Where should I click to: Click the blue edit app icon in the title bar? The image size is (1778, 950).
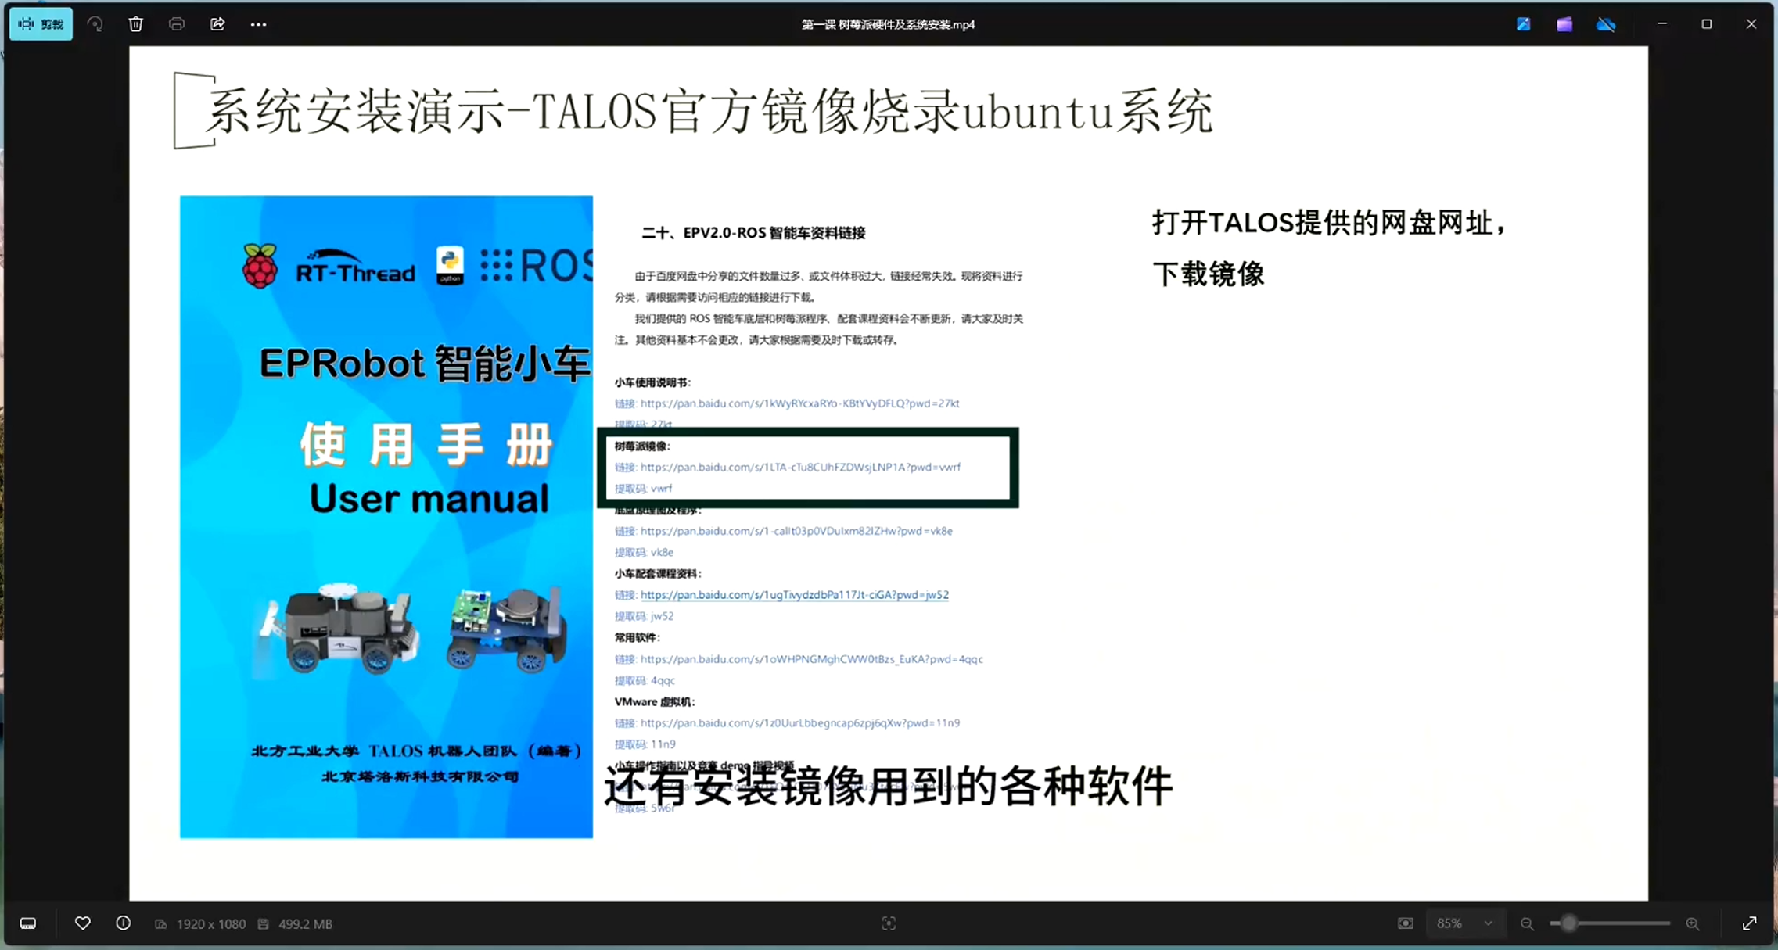[x=1523, y=24]
